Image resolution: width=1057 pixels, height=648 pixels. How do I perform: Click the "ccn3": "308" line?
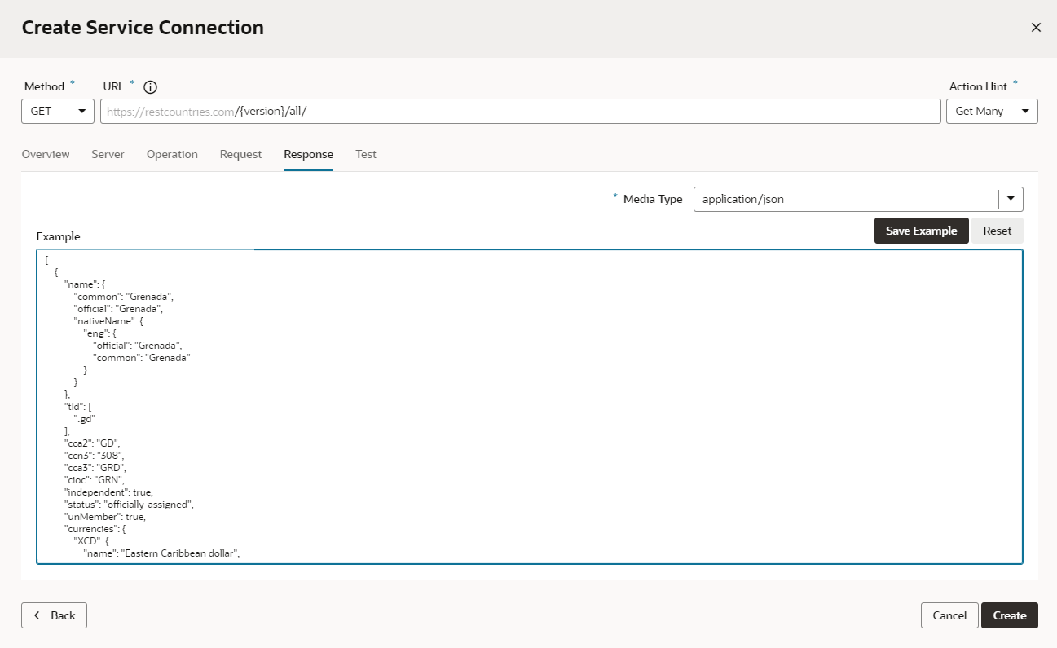[95, 456]
